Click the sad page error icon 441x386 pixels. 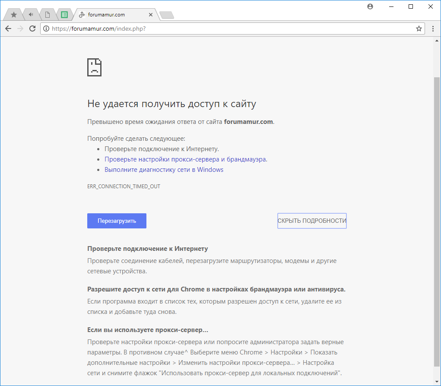(x=94, y=67)
